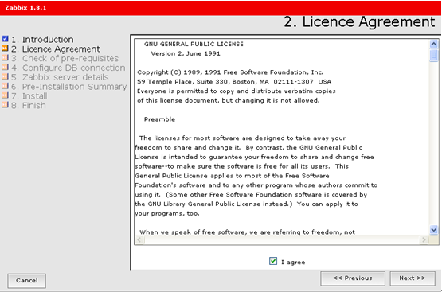Tick the I agree checkbox
Viewport: 442px width, 292px height.
273,261
